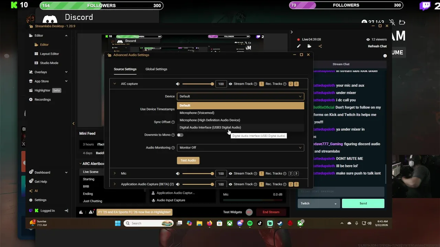This screenshot has width=440, height=247.
Task: Collapse the Editor group in sidebar
Action: coord(66,35)
